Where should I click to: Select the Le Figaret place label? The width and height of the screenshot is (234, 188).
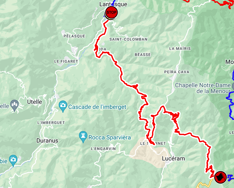click(x=66, y=61)
